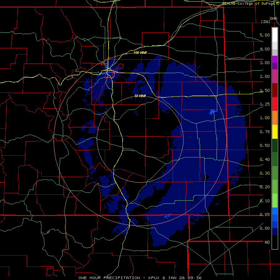Pick the light blue segment of the color scale
This screenshot has width=280, height=280.
coord(275,211)
